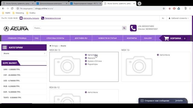Click home icon in Strogiy breadcrumb
This screenshot has width=193, height=108.
(50, 46)
